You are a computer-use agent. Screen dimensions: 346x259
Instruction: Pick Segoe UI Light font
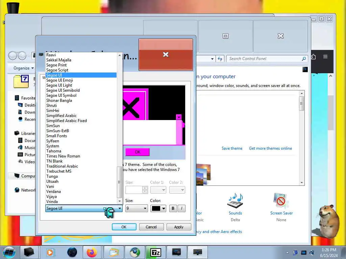[x=81, y=85]
